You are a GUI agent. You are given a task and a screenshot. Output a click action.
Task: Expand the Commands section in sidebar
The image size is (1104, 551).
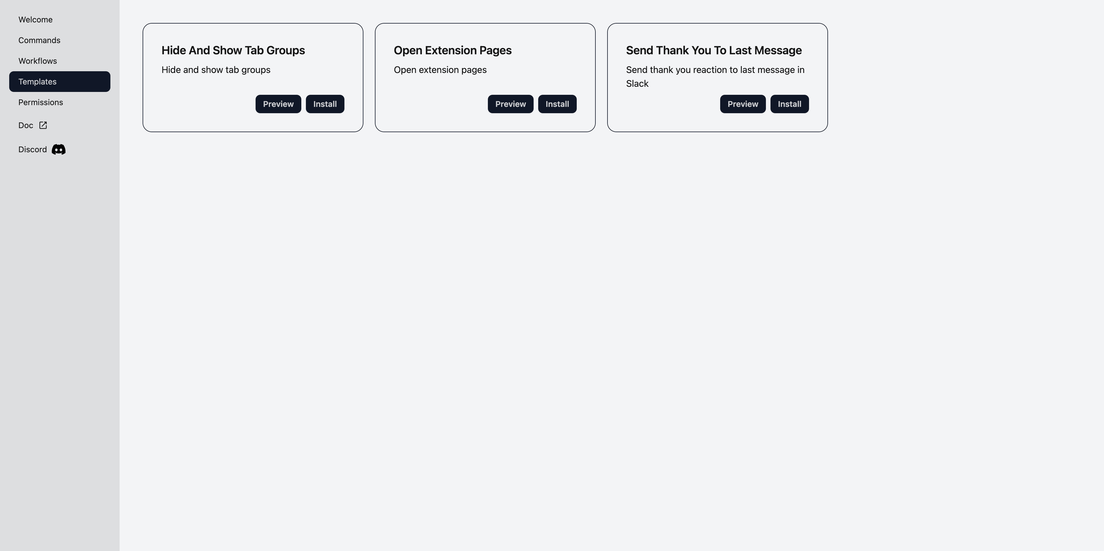[x=39, y=40]
